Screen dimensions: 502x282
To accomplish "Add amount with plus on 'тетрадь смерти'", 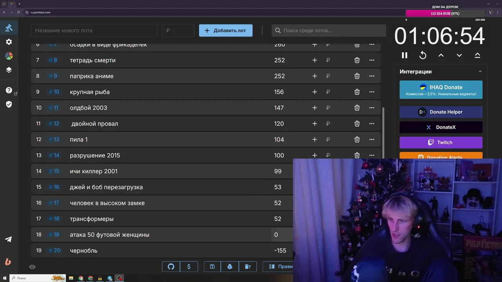I will pos(315,60).
